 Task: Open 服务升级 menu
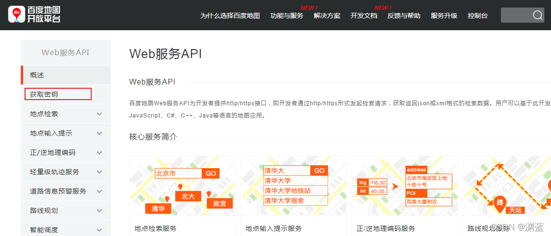444,16
